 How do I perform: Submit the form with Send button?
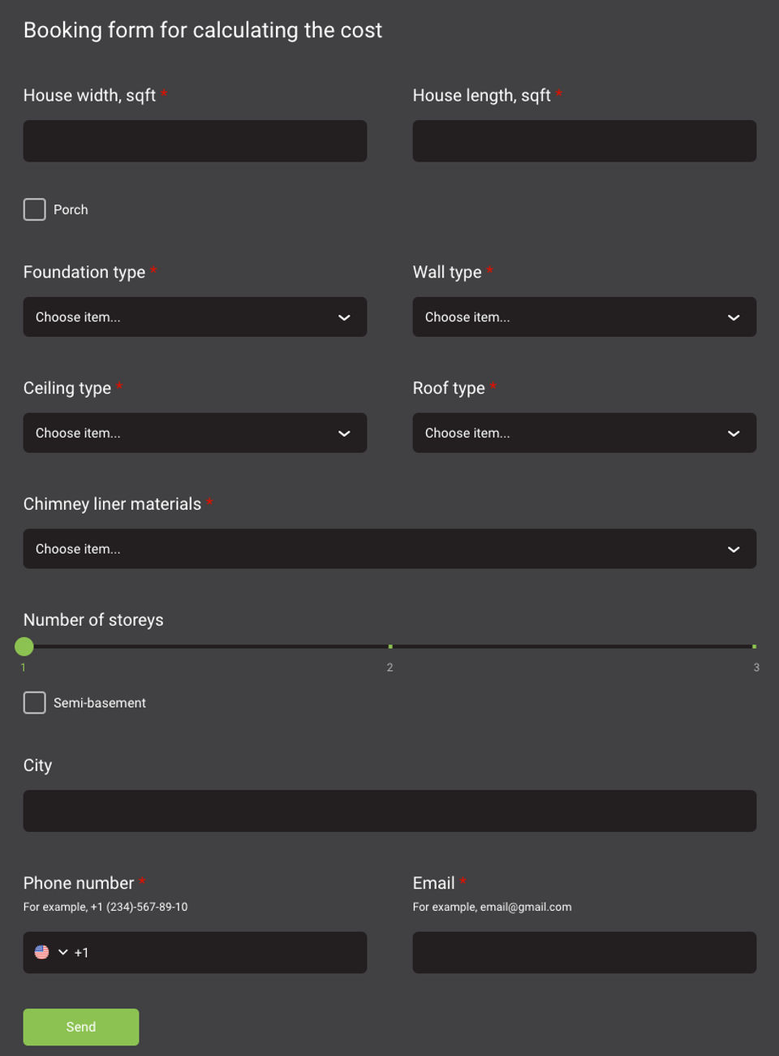coord(81,1027)
